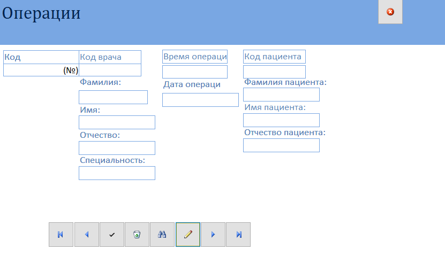Focus the doctor's Фамилия field
This screenshot has height=273, width=445.
tap(113, 97)
